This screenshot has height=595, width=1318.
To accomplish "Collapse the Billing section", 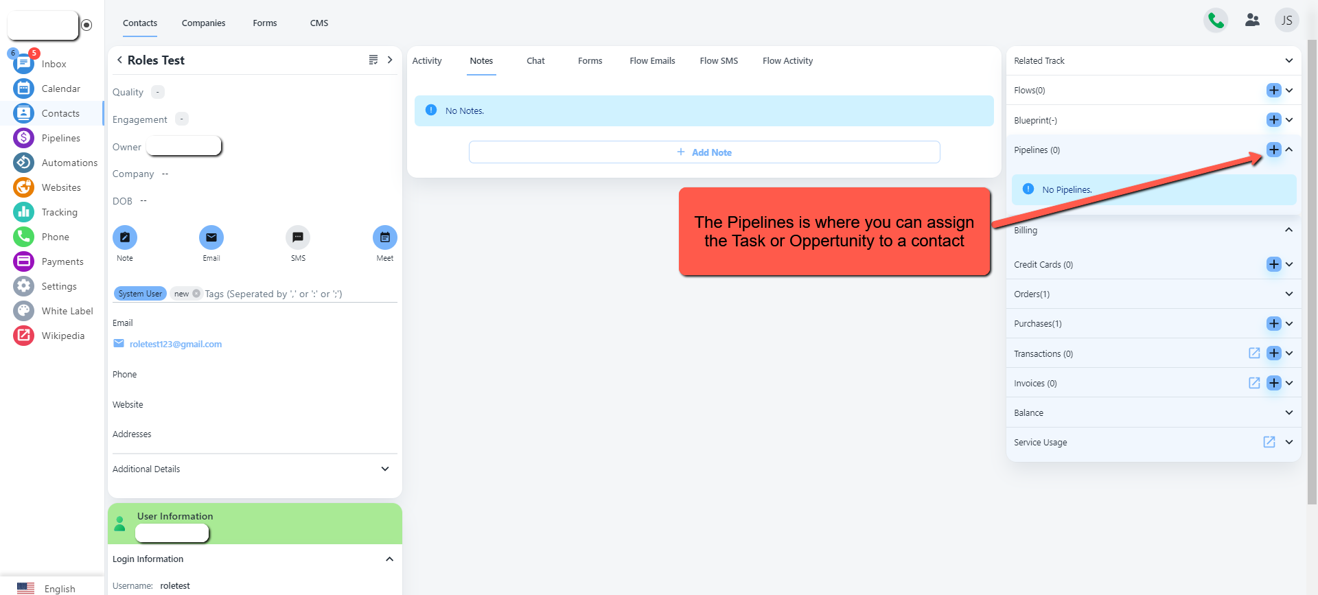I will pos(1288,230).
